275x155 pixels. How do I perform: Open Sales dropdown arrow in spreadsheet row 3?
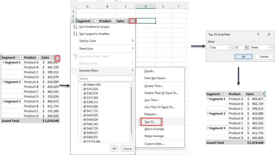point(133,21)
